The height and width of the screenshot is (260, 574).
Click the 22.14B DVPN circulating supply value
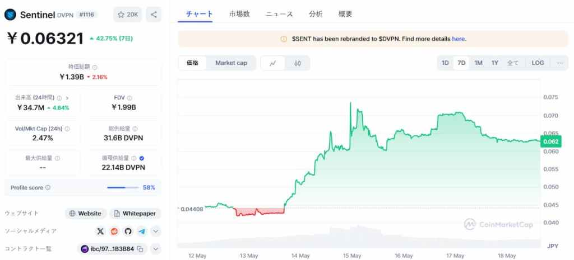click(123, 168)
